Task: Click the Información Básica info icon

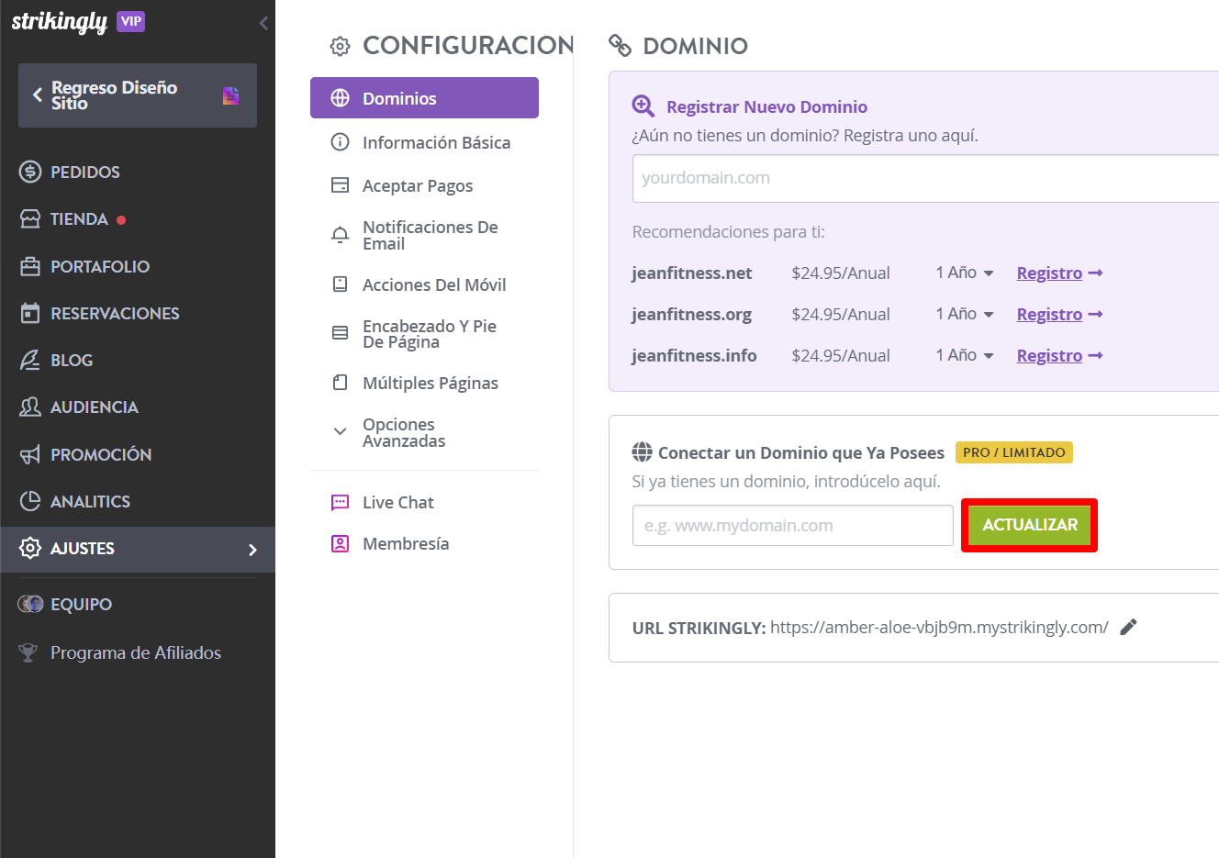Action: pyautogui.click(x=340, y=142)
